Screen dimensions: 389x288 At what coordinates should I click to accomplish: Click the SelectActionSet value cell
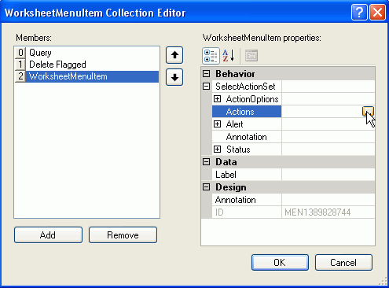click(x=328, y=87)
